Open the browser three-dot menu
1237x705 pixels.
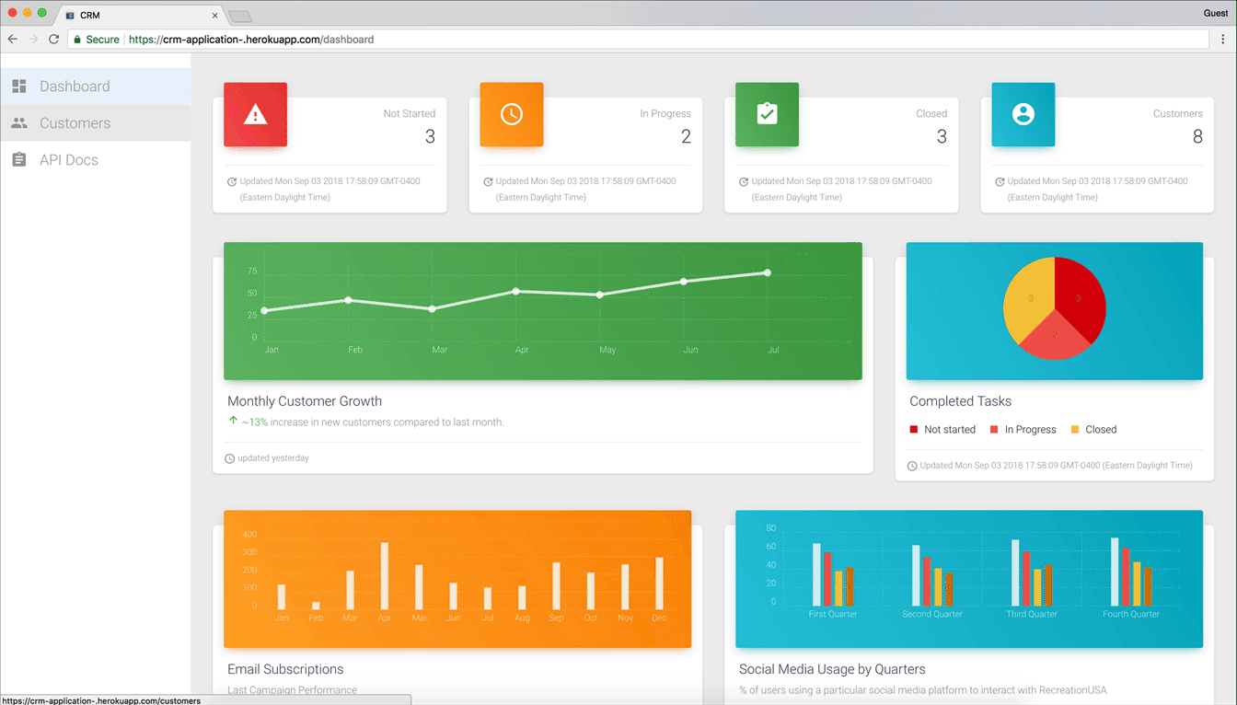[1223, 40]
